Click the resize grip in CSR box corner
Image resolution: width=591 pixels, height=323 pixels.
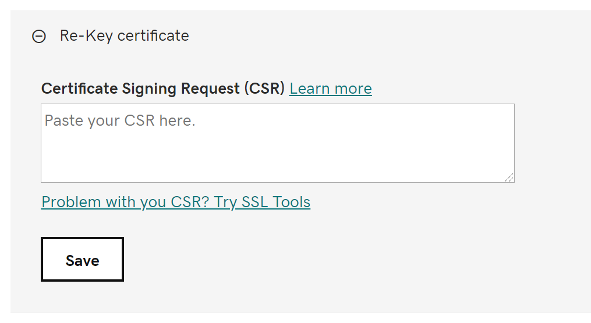[509, 178]
